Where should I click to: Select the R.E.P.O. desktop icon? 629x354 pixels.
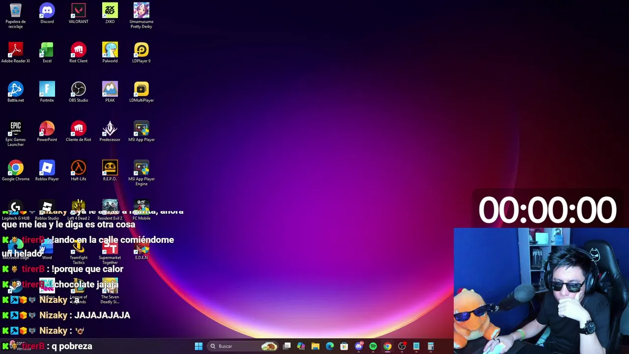(110, 171)
